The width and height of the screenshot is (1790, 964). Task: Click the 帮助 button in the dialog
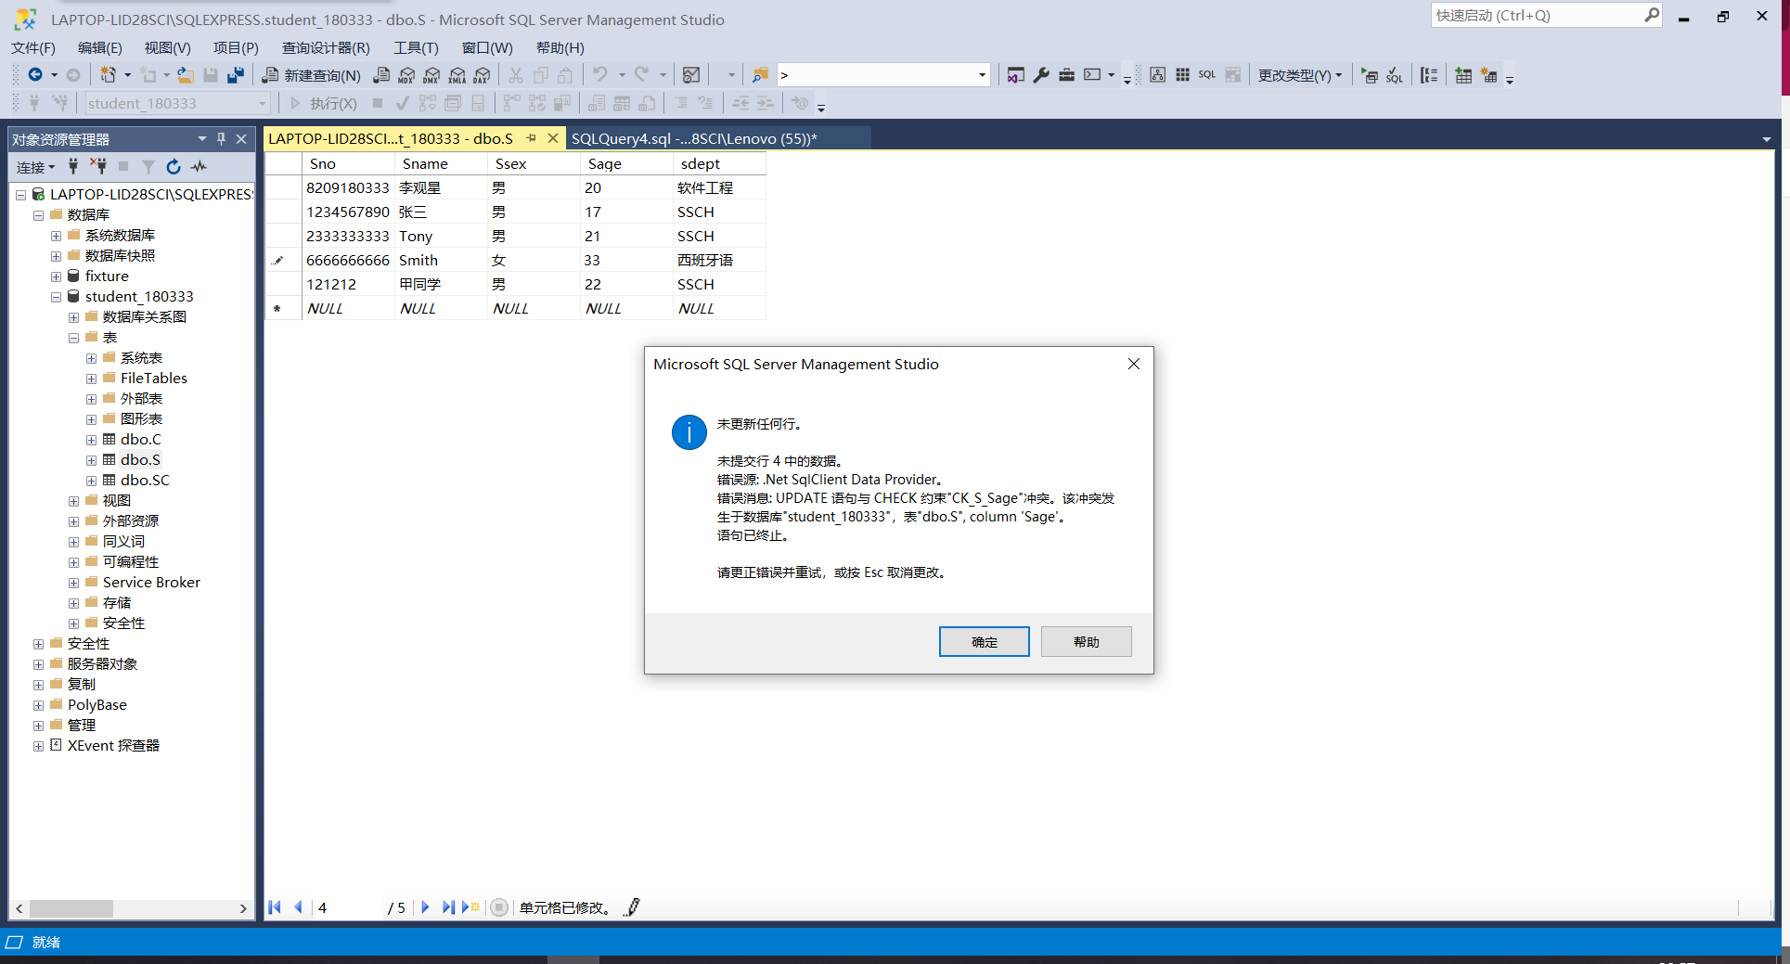(x=1086, y=642)
